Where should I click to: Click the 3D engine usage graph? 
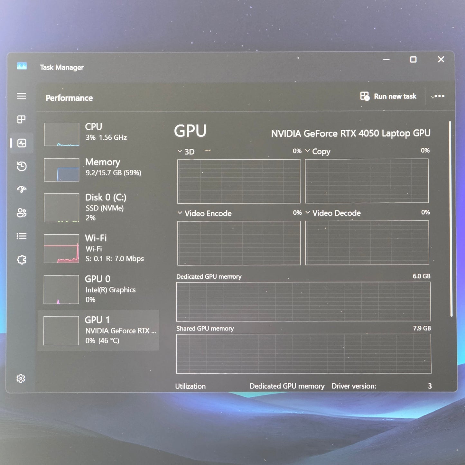[x=239, y=181]
